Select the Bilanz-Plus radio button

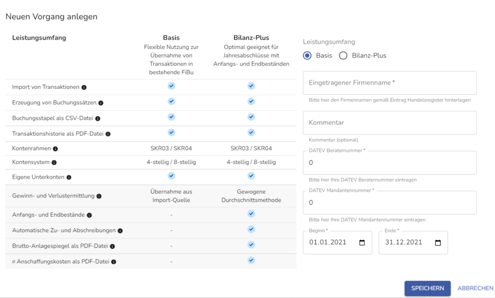point(343,56)
